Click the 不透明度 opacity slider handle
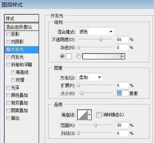This screenshot has width=154, height=143. 101,39
